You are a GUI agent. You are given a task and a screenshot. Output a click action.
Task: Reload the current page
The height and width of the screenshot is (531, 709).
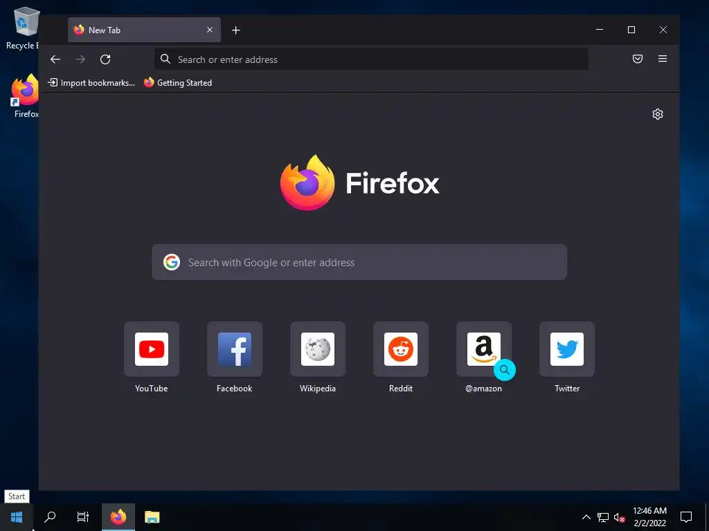(105, 59)
